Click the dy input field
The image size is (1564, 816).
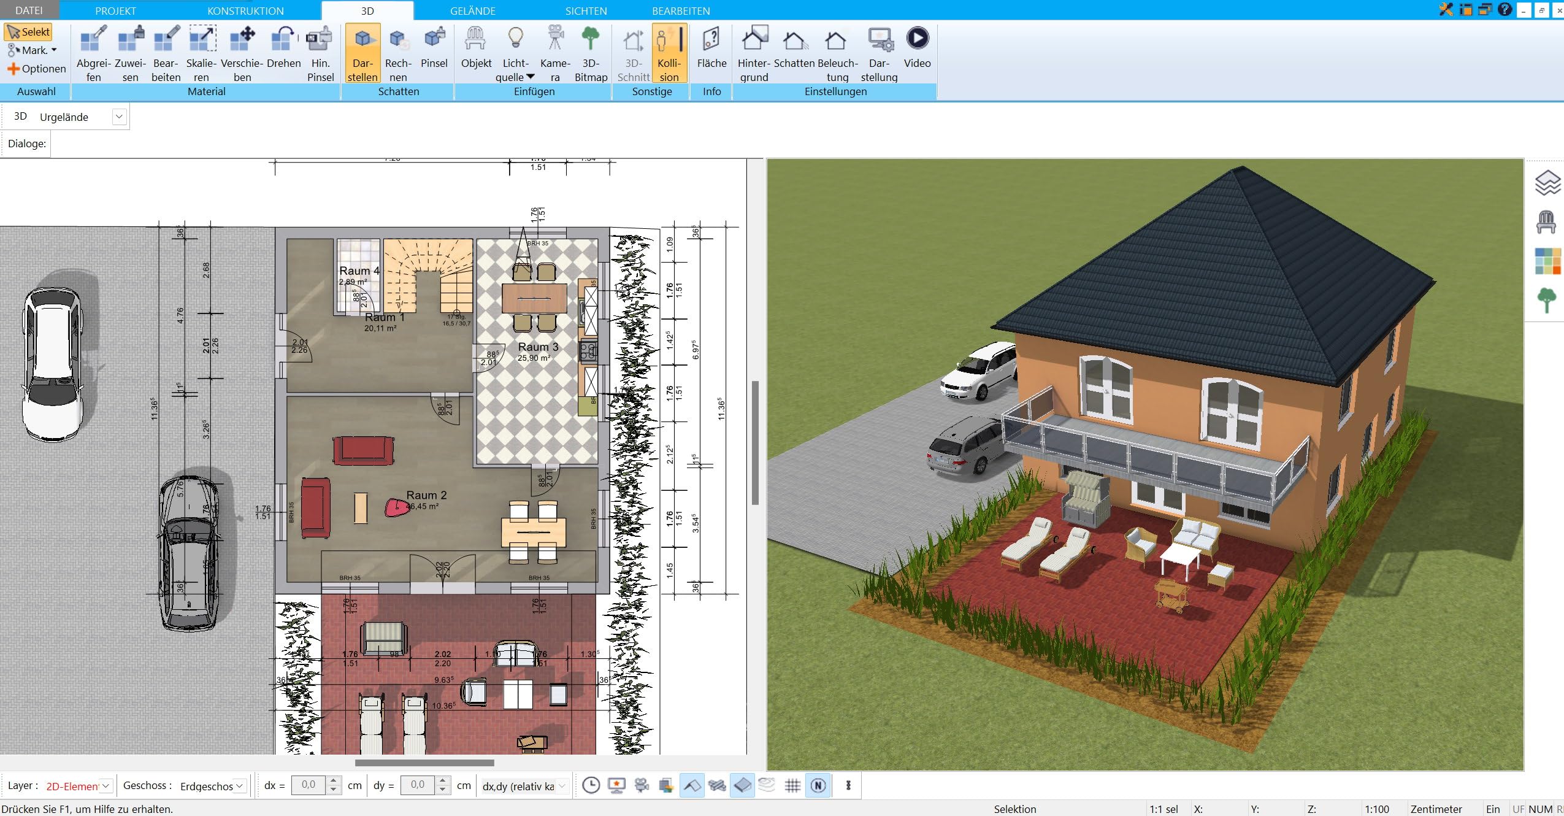[x=418, y=785]
